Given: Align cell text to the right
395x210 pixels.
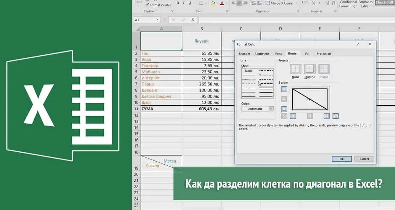Looking at the screenshot, I should pos(246,3).
